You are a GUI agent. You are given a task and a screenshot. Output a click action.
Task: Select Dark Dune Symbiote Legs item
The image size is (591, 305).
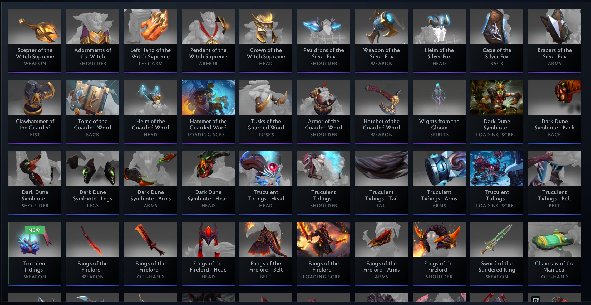92,182
